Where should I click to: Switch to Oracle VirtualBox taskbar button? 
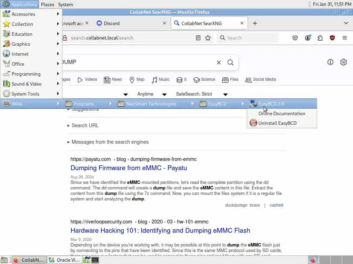[64, 260]
